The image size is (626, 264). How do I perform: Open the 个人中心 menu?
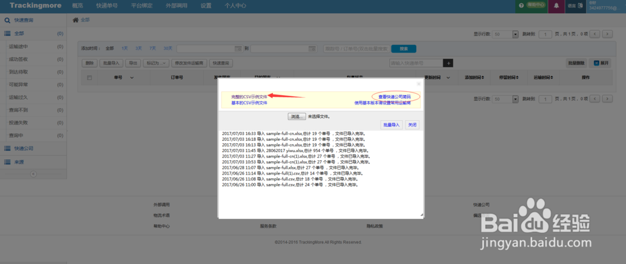coord(235,6)
